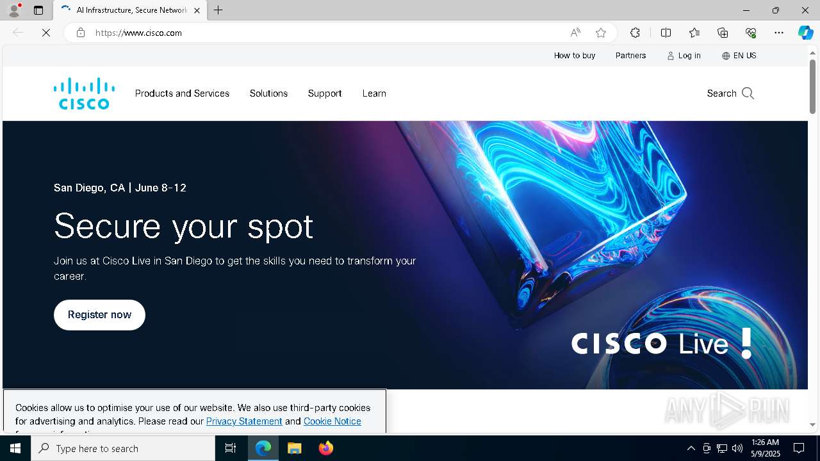The height and width of the screenshot is (461, 820).
Task: Click Partners link
Action: 630,56
